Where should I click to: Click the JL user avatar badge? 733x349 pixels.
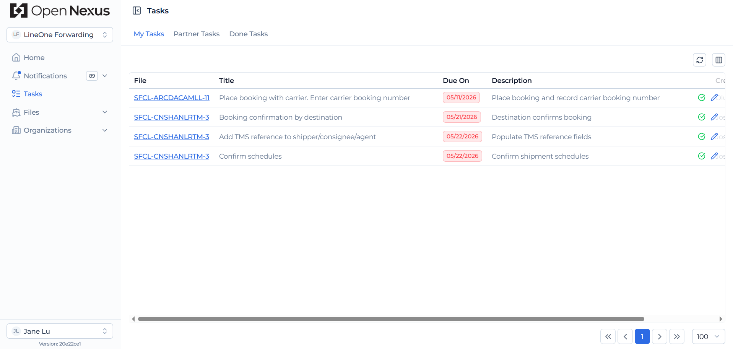(16, 331)
